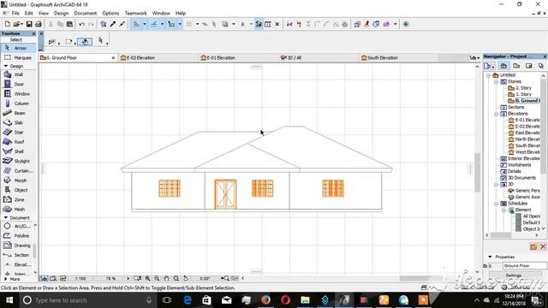Toggle the guide lines button

(136, 24)
